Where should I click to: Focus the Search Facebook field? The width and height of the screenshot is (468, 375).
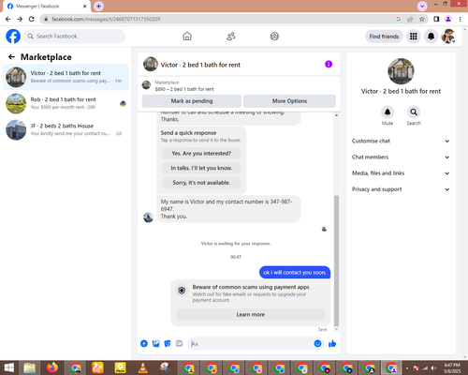[x=75, y=37]
